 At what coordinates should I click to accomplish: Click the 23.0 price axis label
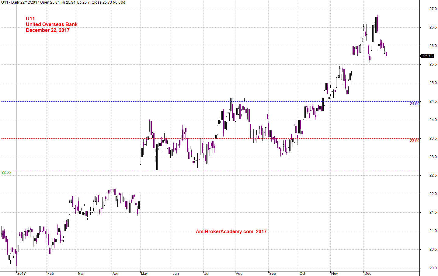pos(433,157)
